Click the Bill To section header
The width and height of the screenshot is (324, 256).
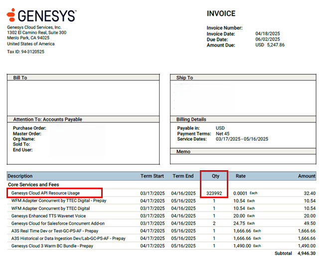coord(20,78)
